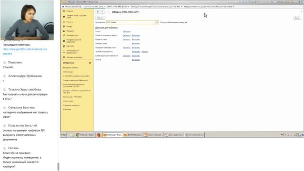304x171 pixels.
Task: Click Пластелен Виталий name in chat
Action: coord(23,125)
